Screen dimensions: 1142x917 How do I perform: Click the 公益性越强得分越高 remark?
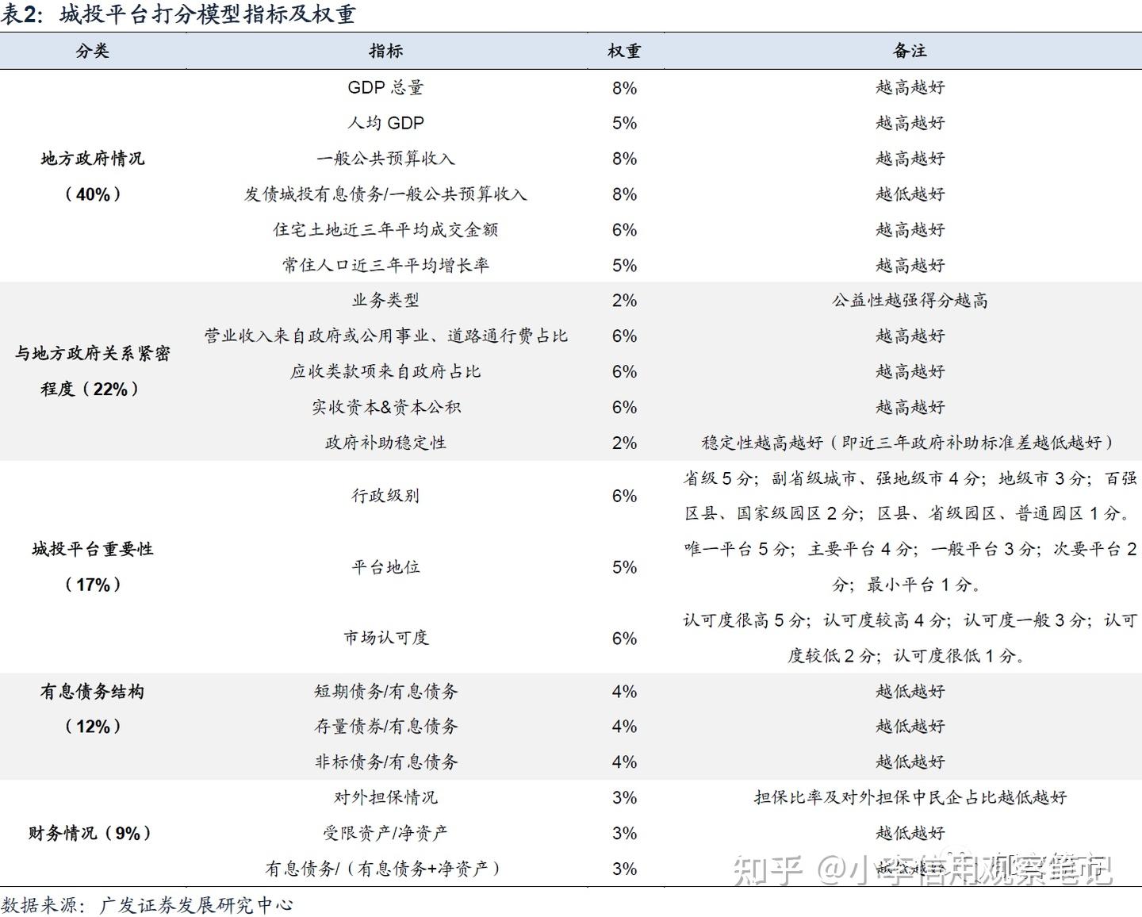click(x=910, y=301)
